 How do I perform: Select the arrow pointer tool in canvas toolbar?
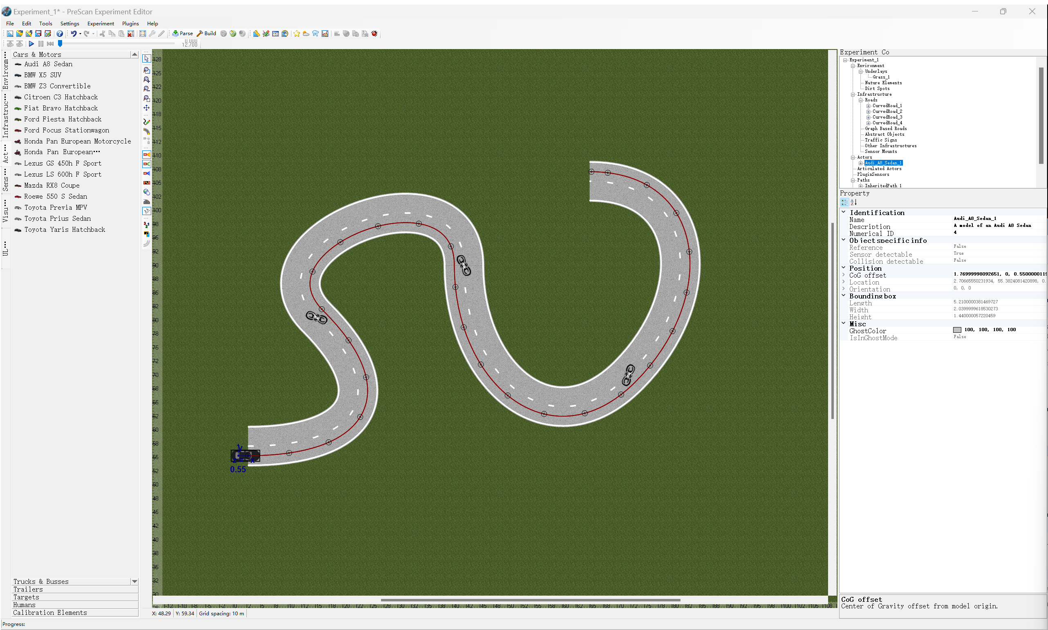(x=146, y=58)
